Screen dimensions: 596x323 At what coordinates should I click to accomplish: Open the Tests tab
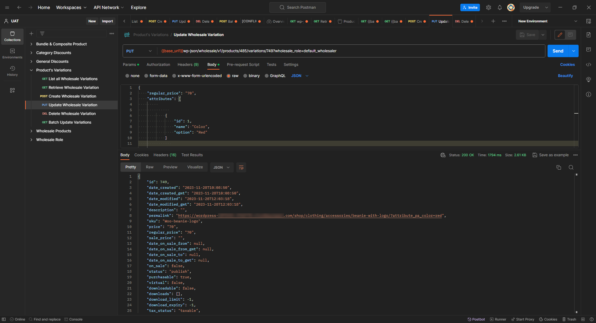(x=272, y=65)
